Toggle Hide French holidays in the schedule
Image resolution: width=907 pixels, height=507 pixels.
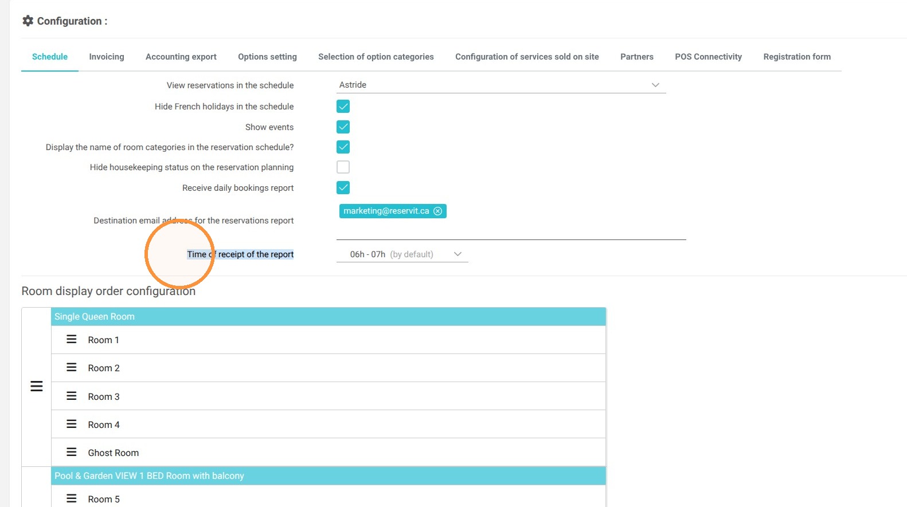click(x=343, y=107)
